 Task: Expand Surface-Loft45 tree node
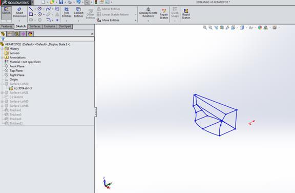[x=2, y=102]
